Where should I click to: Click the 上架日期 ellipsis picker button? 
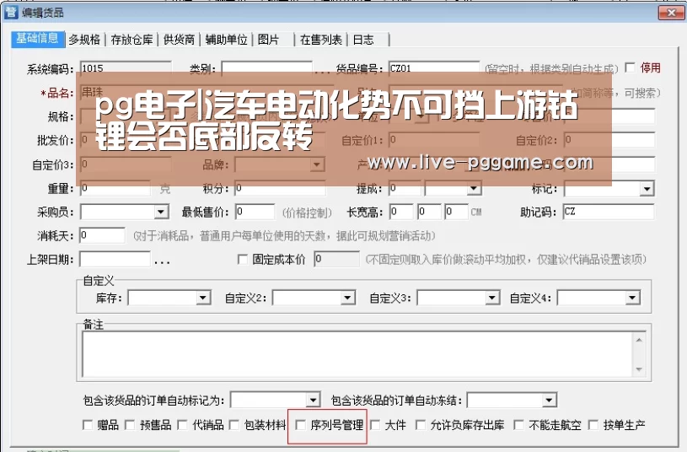(162, 261)
